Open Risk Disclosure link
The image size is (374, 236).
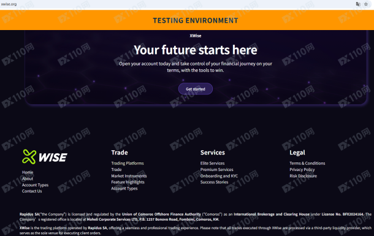(303, 176)
